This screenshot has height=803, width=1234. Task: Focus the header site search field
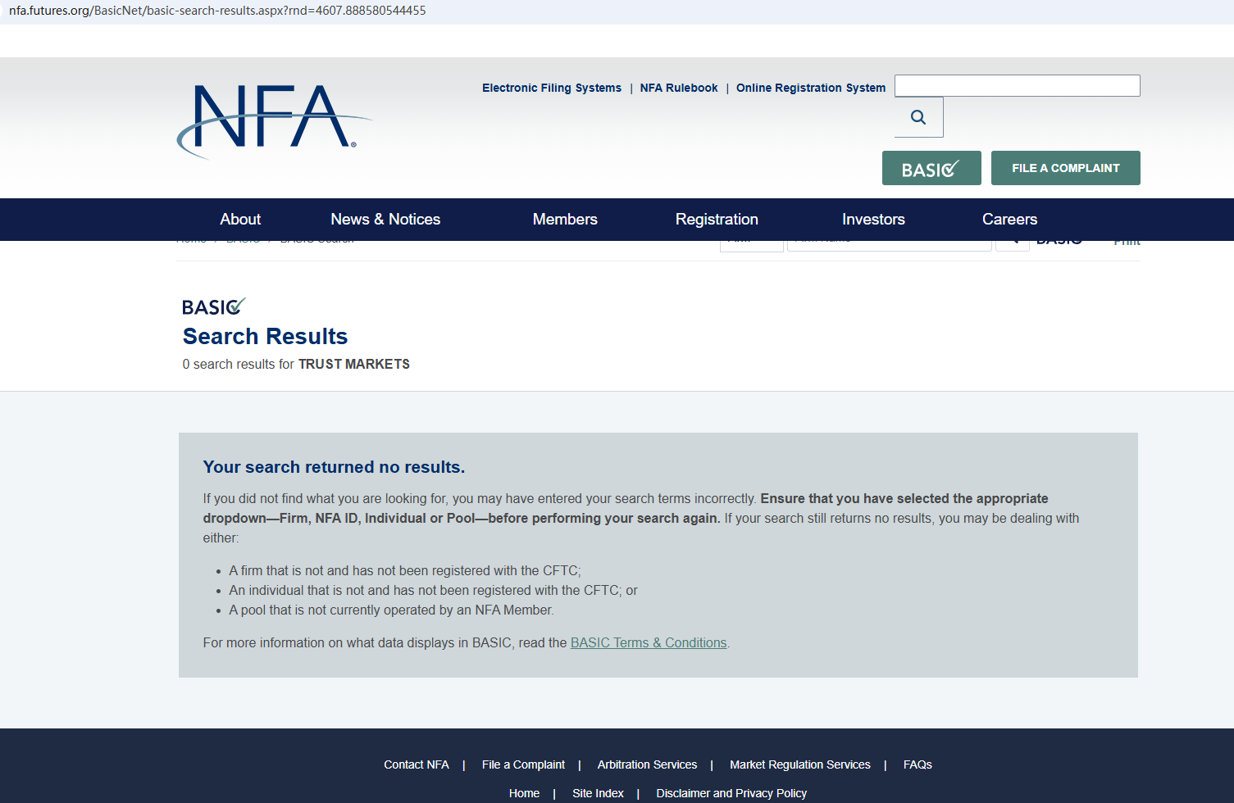1017,85
